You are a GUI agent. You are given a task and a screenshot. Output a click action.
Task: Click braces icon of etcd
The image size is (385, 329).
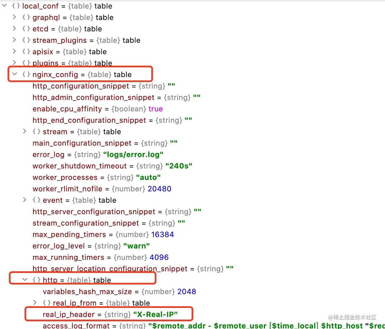pyautogui.click(x=26, y=29)
